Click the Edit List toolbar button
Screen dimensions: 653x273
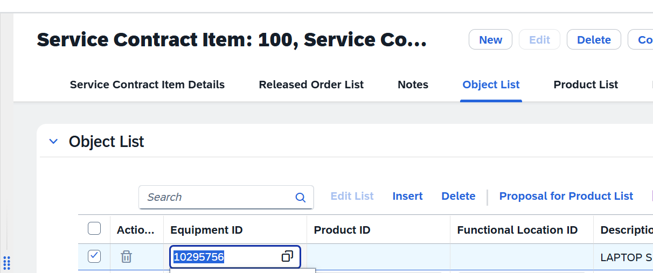pyautogui.click(x=352, y=197)
